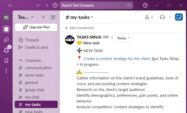Click the history clock icon
Screen dimensions: 187x113
55,5
